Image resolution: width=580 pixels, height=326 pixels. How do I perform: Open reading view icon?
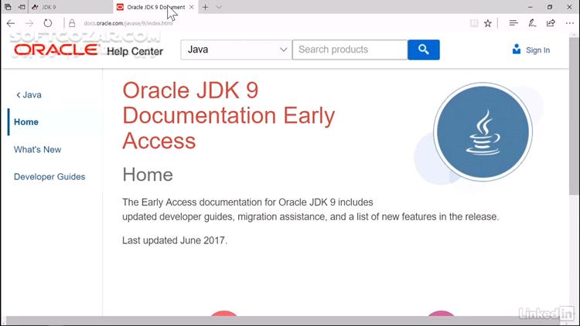coord(474,23)
